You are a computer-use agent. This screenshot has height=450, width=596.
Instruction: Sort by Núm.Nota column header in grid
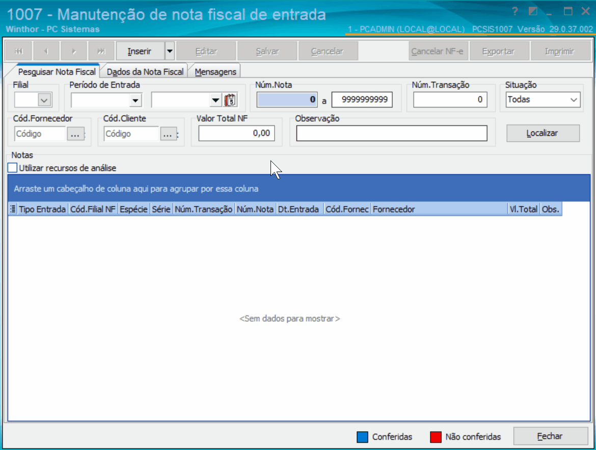coord(255,209)
